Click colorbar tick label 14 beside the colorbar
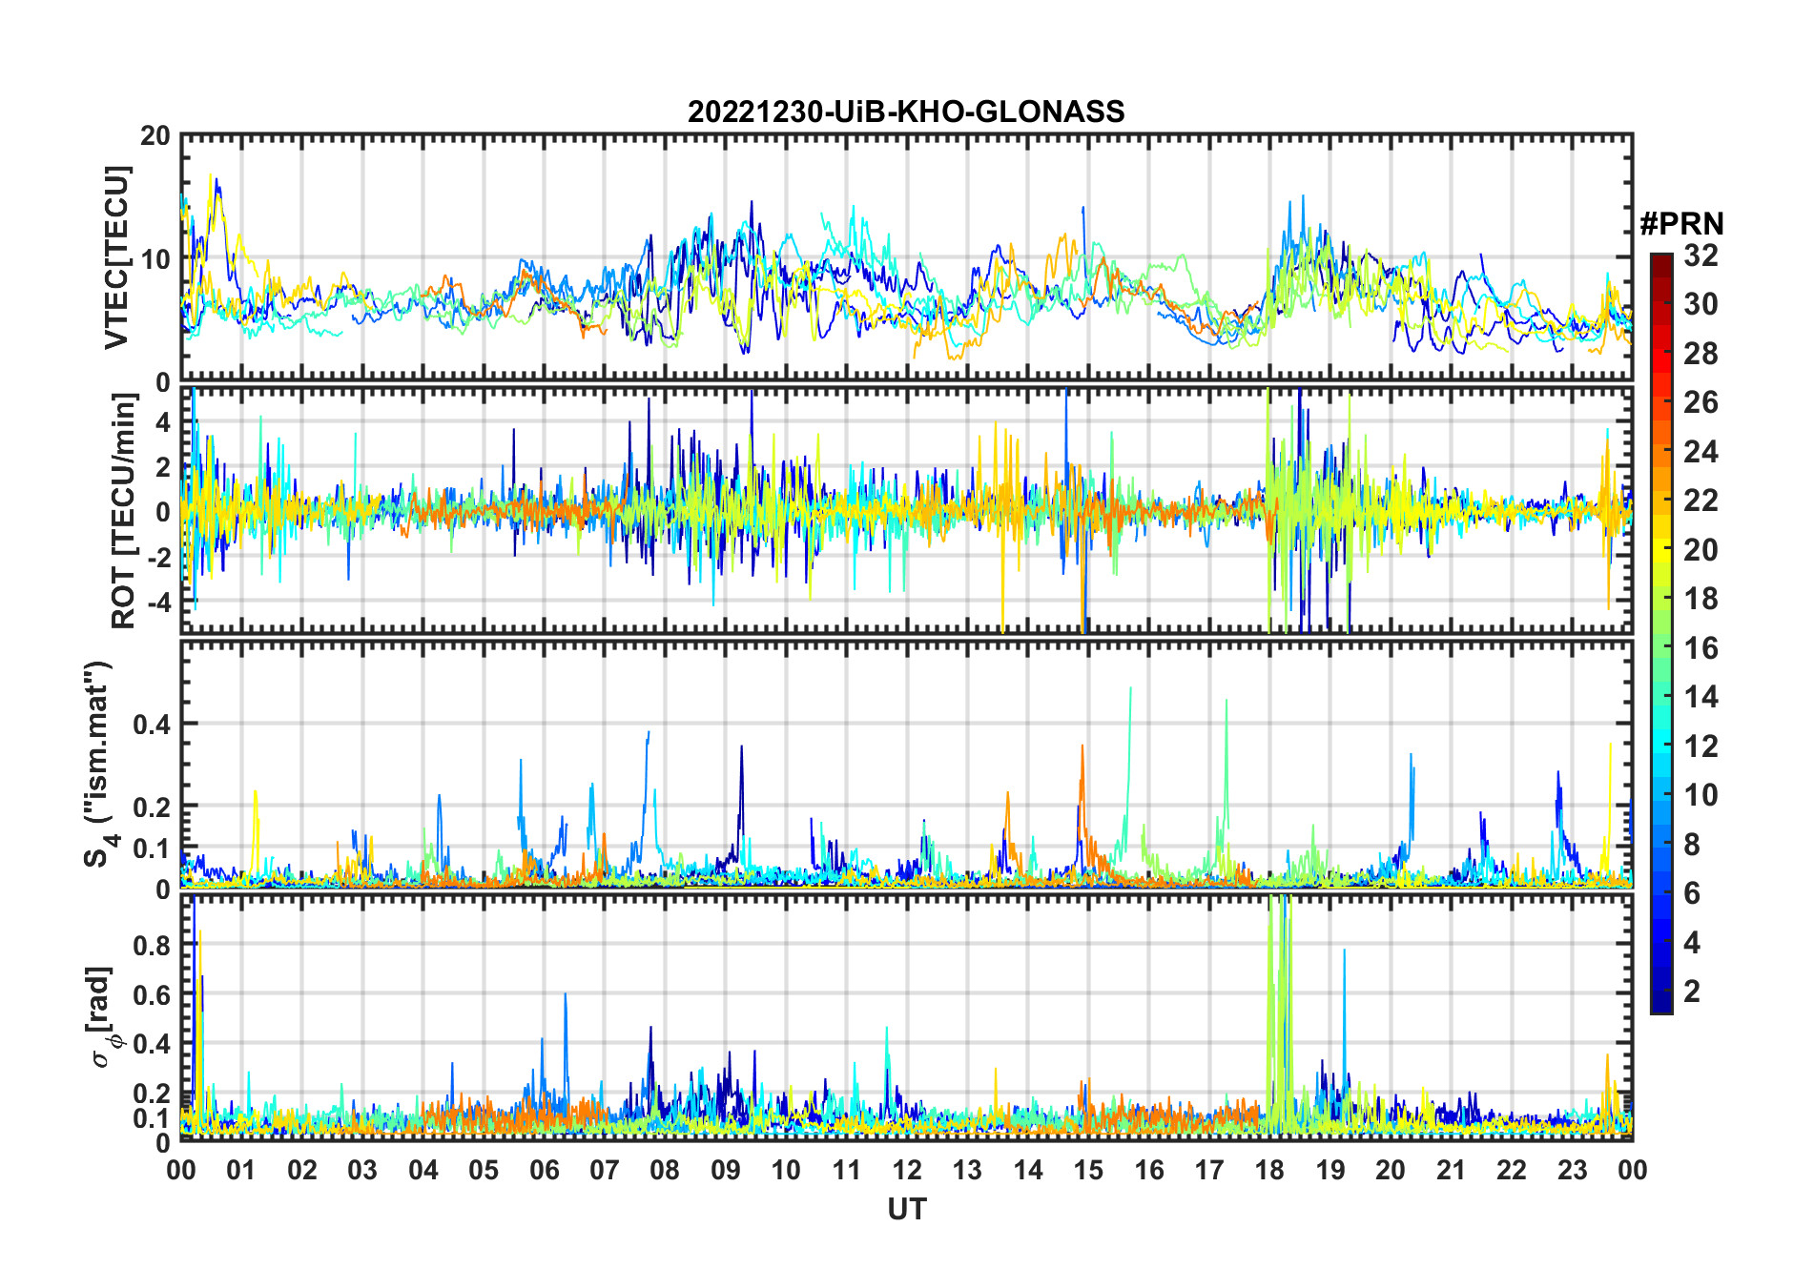 pyautogui.click(x=1701, y=697)
